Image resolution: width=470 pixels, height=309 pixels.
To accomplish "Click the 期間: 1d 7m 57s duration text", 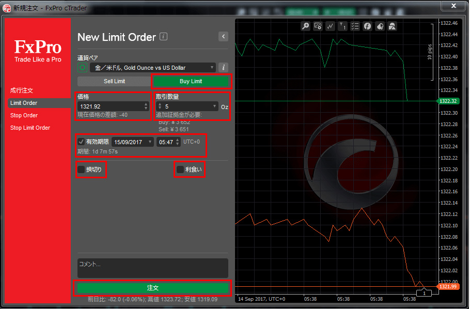I will pyautogui.click(x=98, y=151).
